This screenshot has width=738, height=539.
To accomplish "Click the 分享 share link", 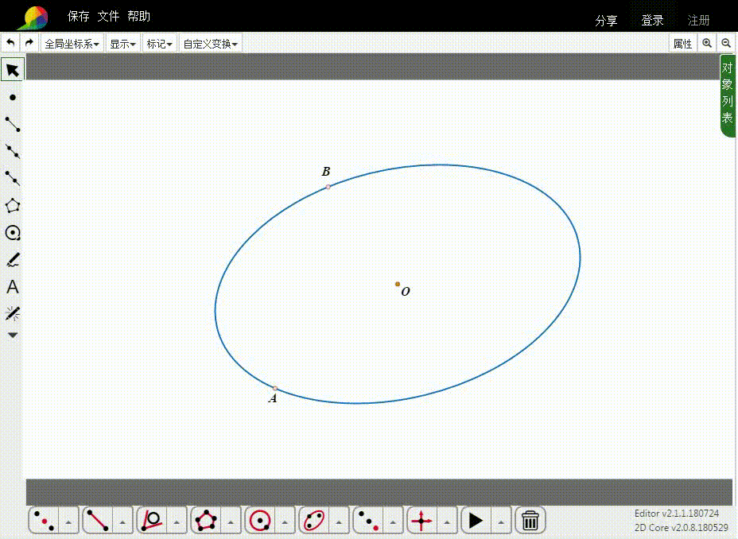I will (x=606, y=21).
